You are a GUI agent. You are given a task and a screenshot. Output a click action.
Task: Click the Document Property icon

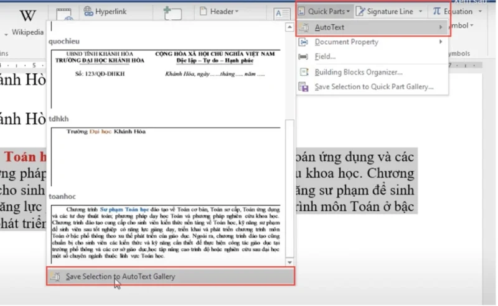tap(304, 42)
